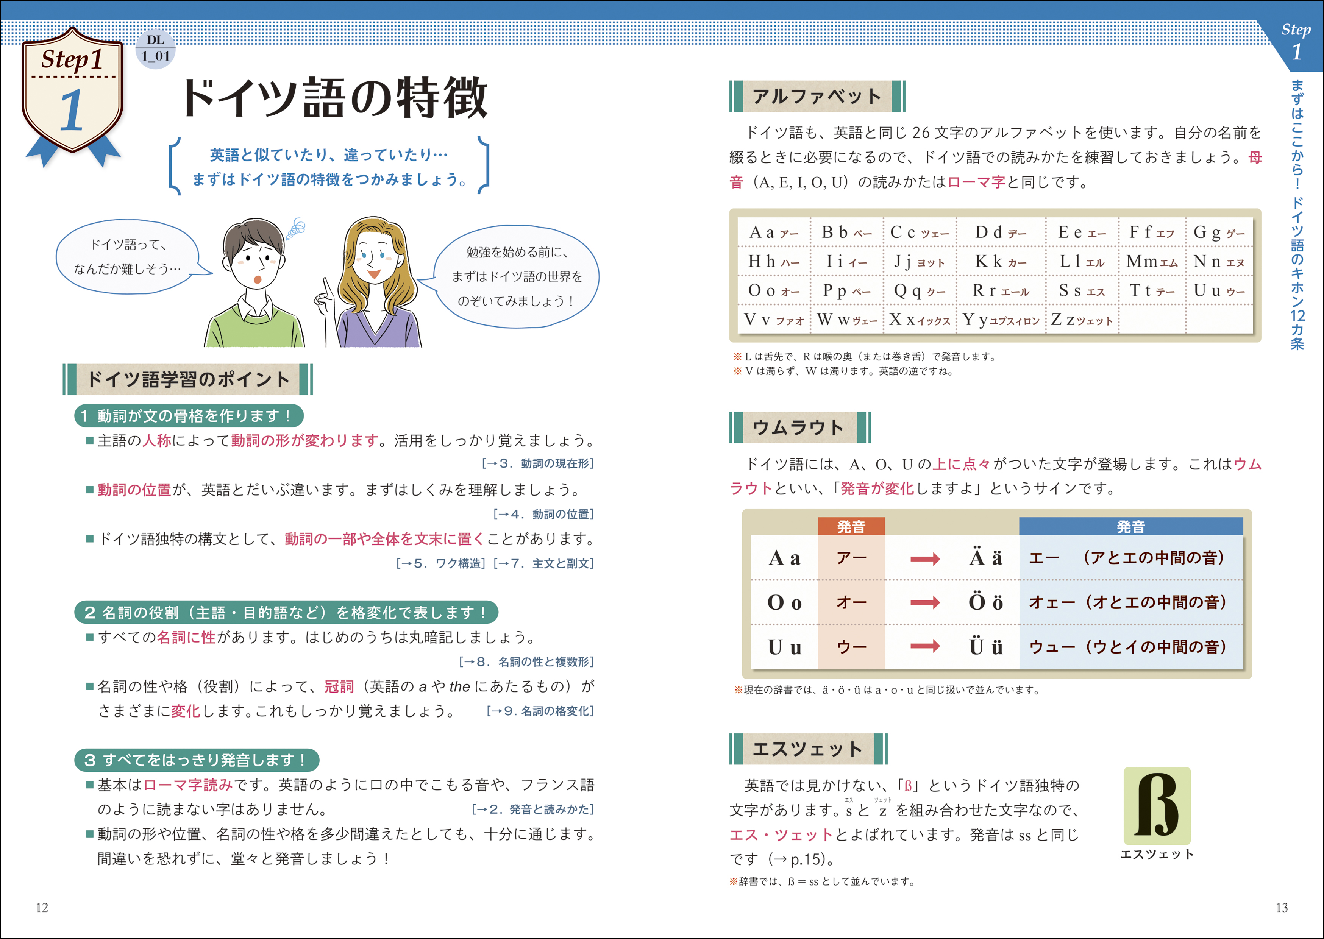Click the vertical text まずはここから！ドイツ語のキホン12カ条
This screenshot has height=939, width=1324.
(1297, 215)
